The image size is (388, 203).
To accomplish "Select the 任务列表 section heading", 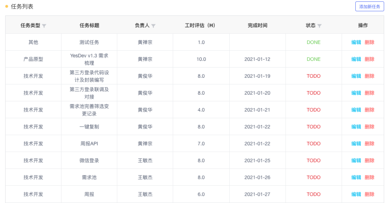I will coord(22,6).
